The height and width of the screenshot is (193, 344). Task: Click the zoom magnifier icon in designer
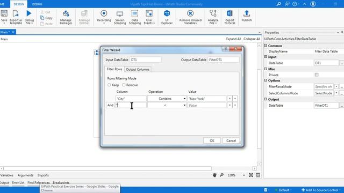pos(221,175)
